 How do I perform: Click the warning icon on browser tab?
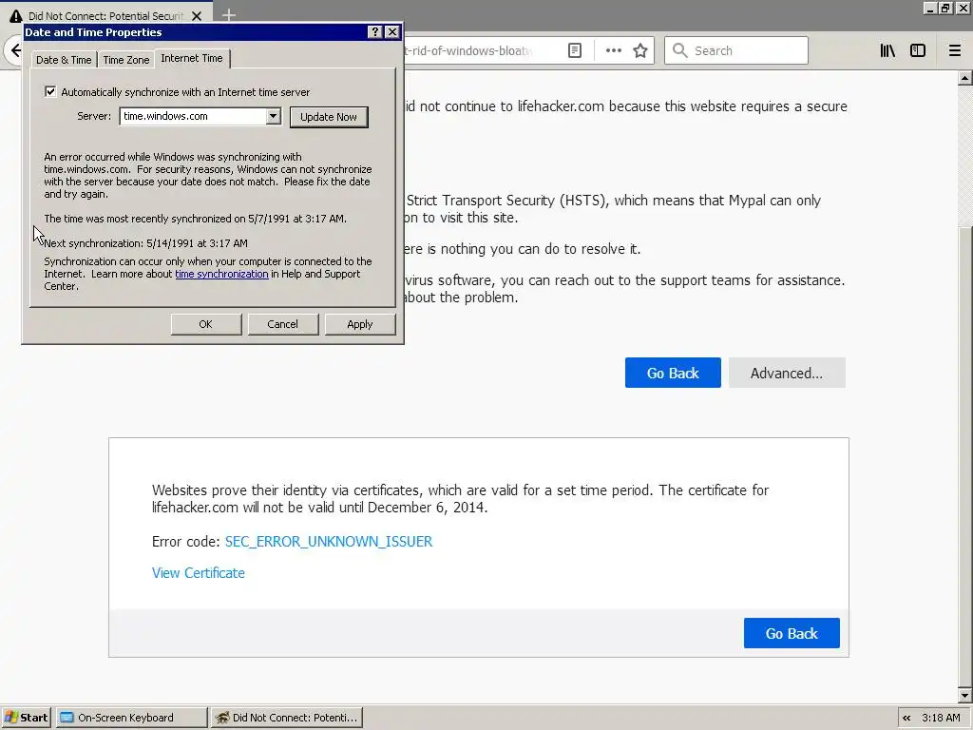15,15
